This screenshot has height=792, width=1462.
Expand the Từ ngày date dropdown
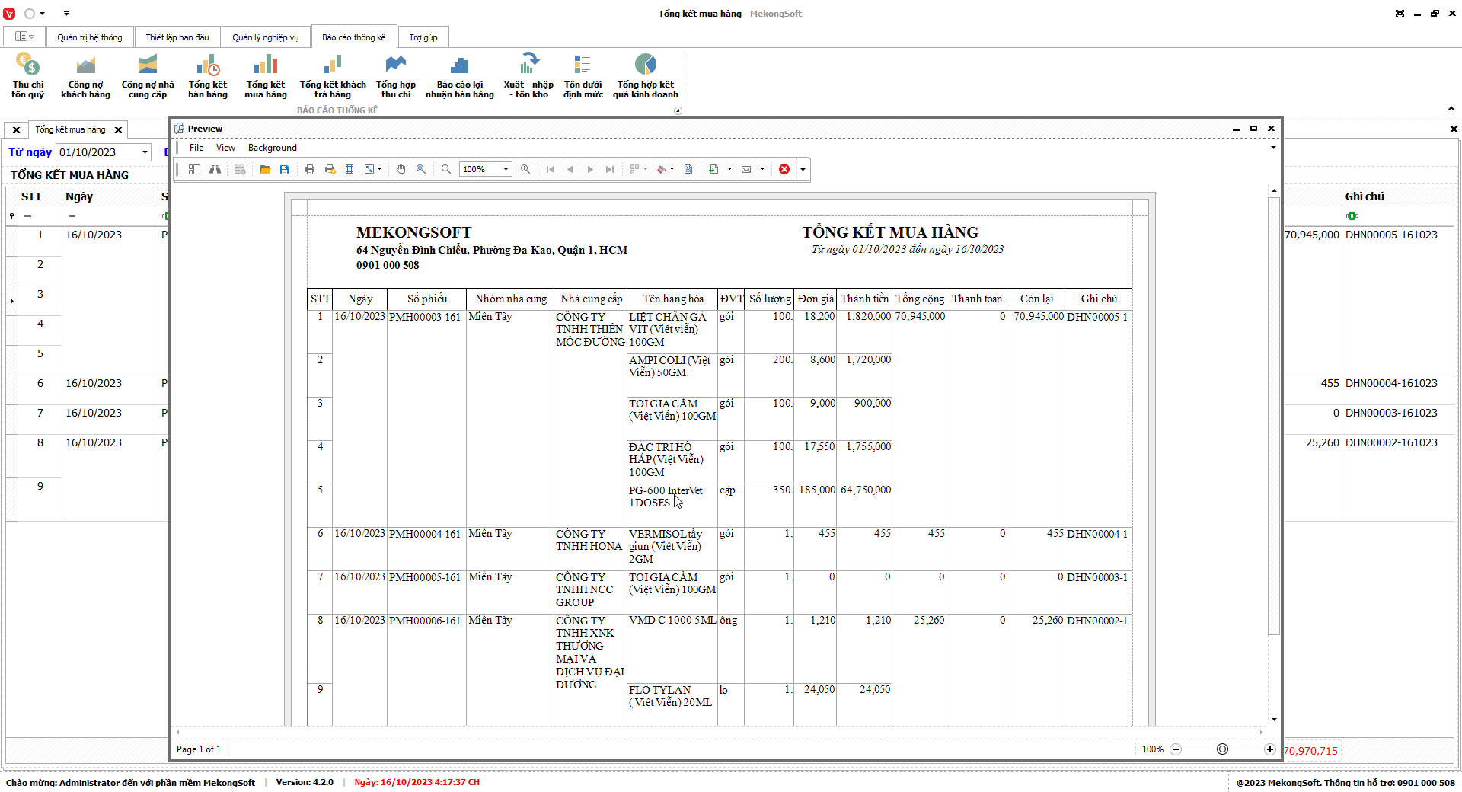click(145, 152)
